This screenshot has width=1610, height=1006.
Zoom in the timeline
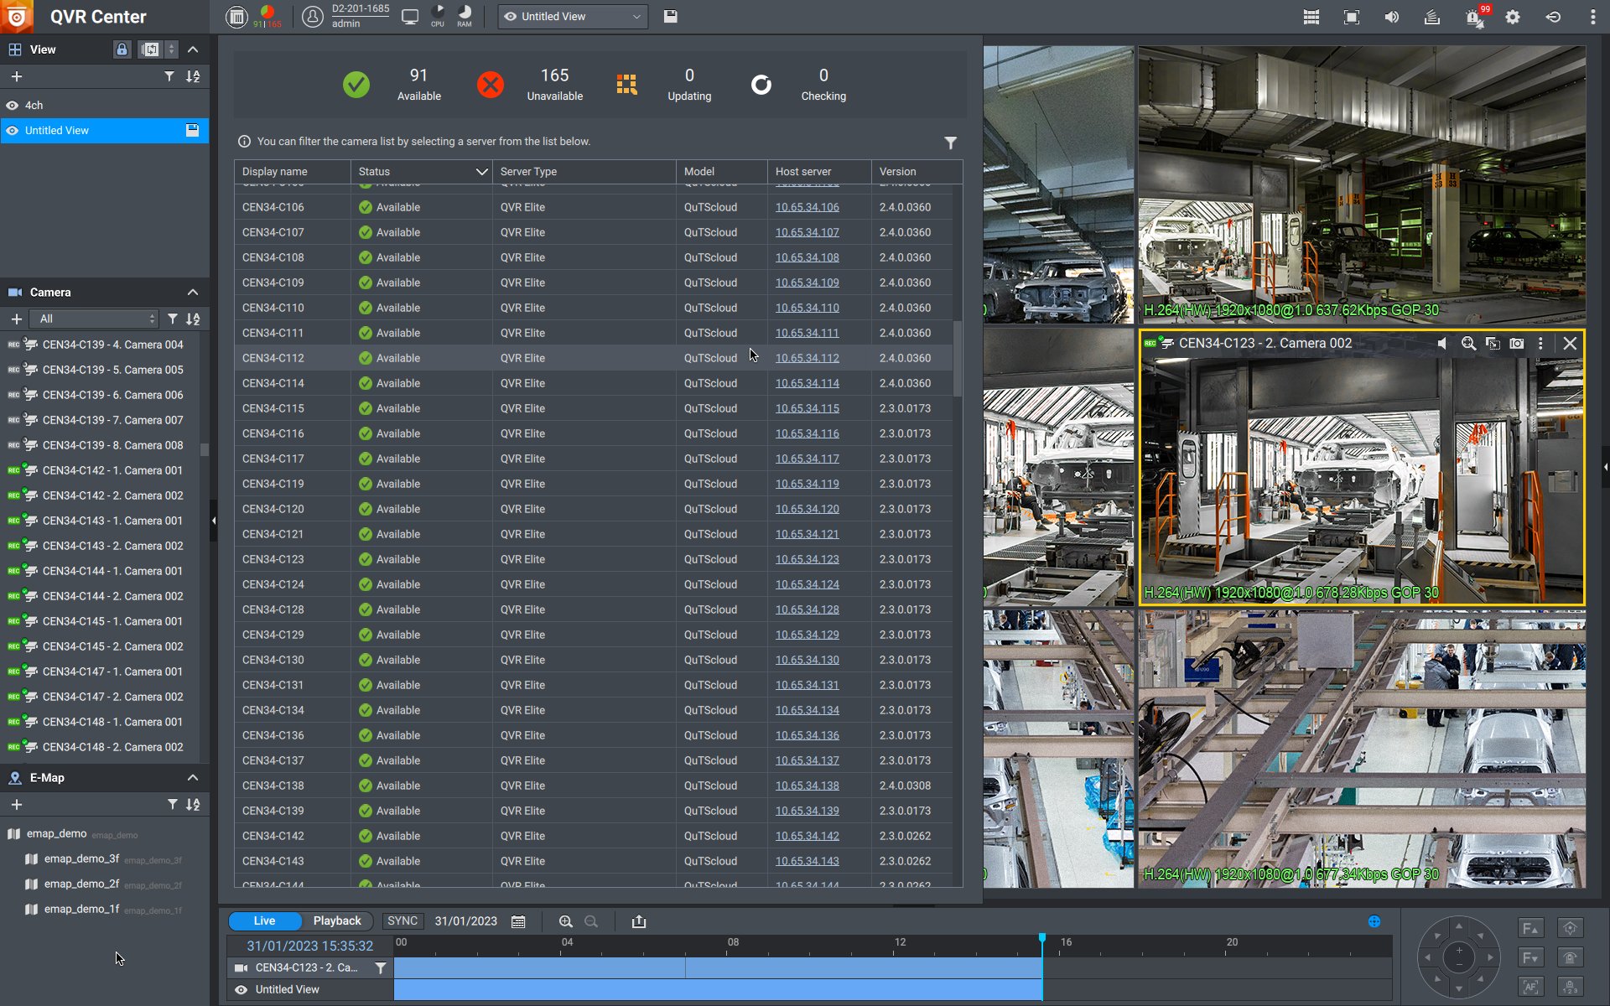[x=566, y=921]
